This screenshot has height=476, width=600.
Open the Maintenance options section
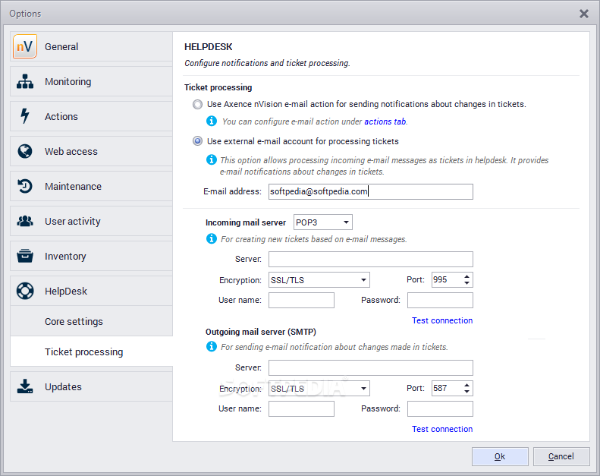click(91, 186)
